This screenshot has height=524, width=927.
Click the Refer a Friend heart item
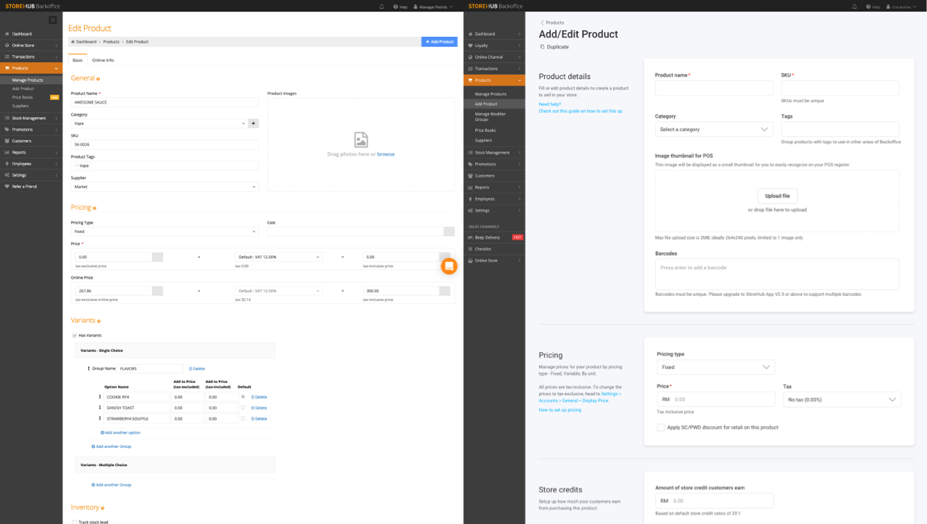tap(31, 186)
